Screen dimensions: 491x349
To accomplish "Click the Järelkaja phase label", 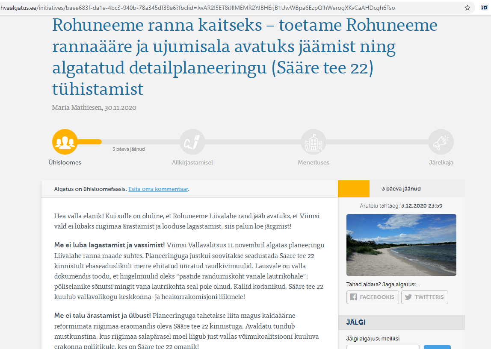I will pyautogui.click(x=441, y=163).
